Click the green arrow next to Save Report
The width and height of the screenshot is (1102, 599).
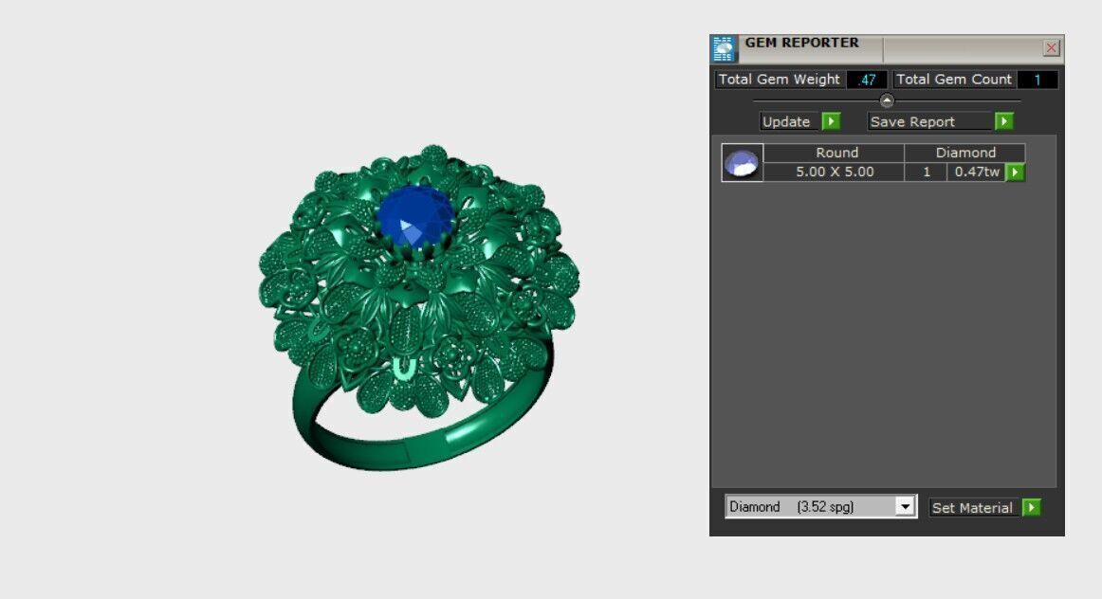coord(1003,121)
